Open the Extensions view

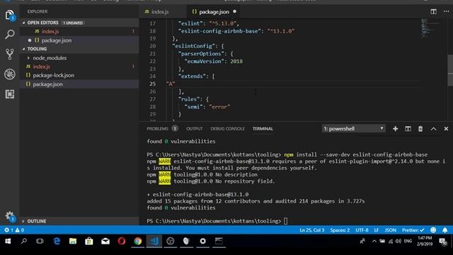point(9,94)
